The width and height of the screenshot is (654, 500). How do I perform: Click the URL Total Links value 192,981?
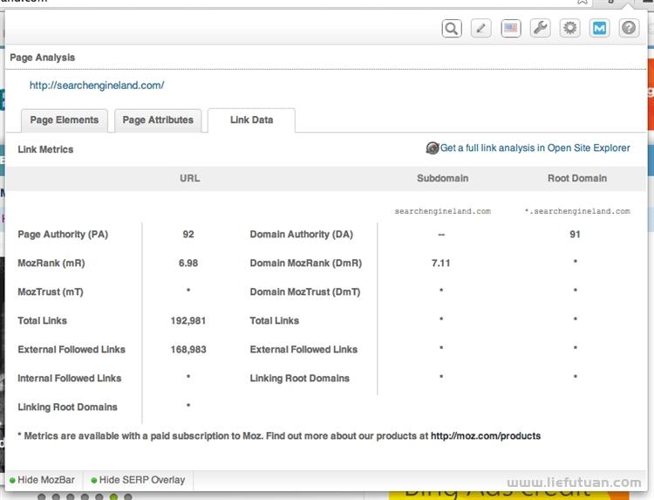(188, 320)
